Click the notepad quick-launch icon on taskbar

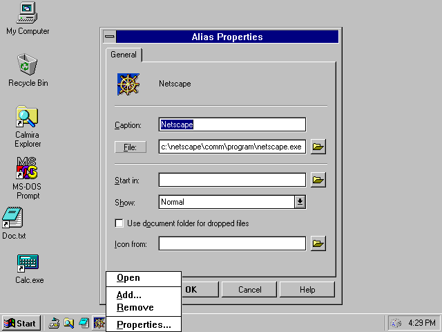(x=84, y=323)
